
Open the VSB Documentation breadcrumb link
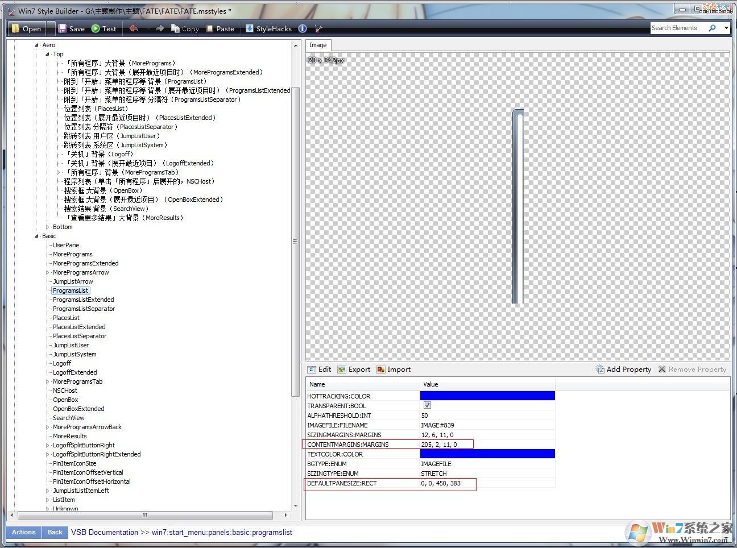(x=104, y=532)
